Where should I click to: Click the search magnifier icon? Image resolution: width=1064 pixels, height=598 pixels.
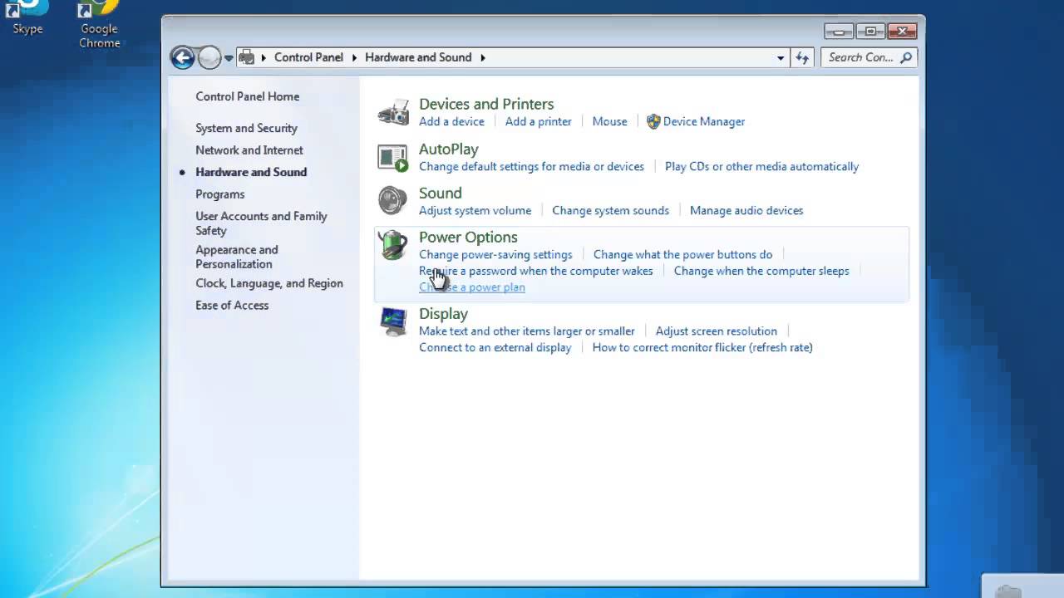[906, 57]
